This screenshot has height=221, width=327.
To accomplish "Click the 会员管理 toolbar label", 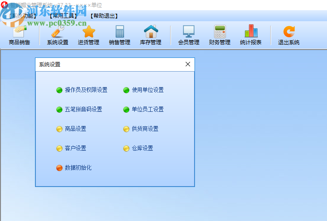I will pyautogui.click(x=189, y=42).
